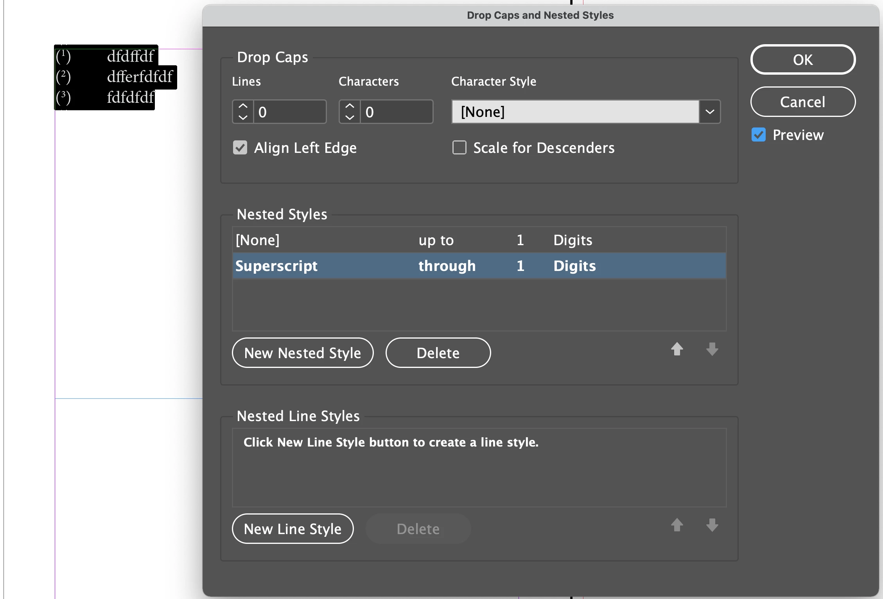Image resolution: width=883 pixels, height=599 pixels.
Task: Delete the selected nested style
Action: click(438, 353)
